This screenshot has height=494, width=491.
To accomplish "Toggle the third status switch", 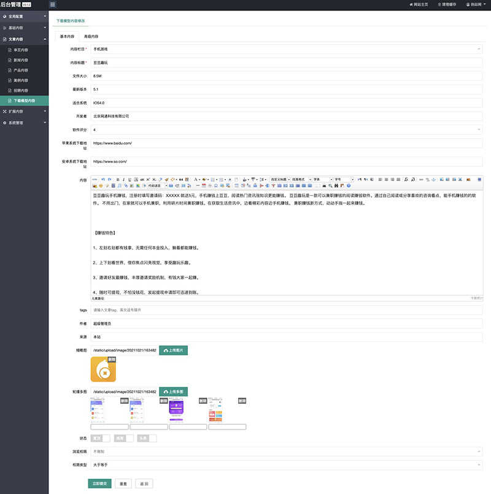I will pyautogui.click(x=147, y=438).
